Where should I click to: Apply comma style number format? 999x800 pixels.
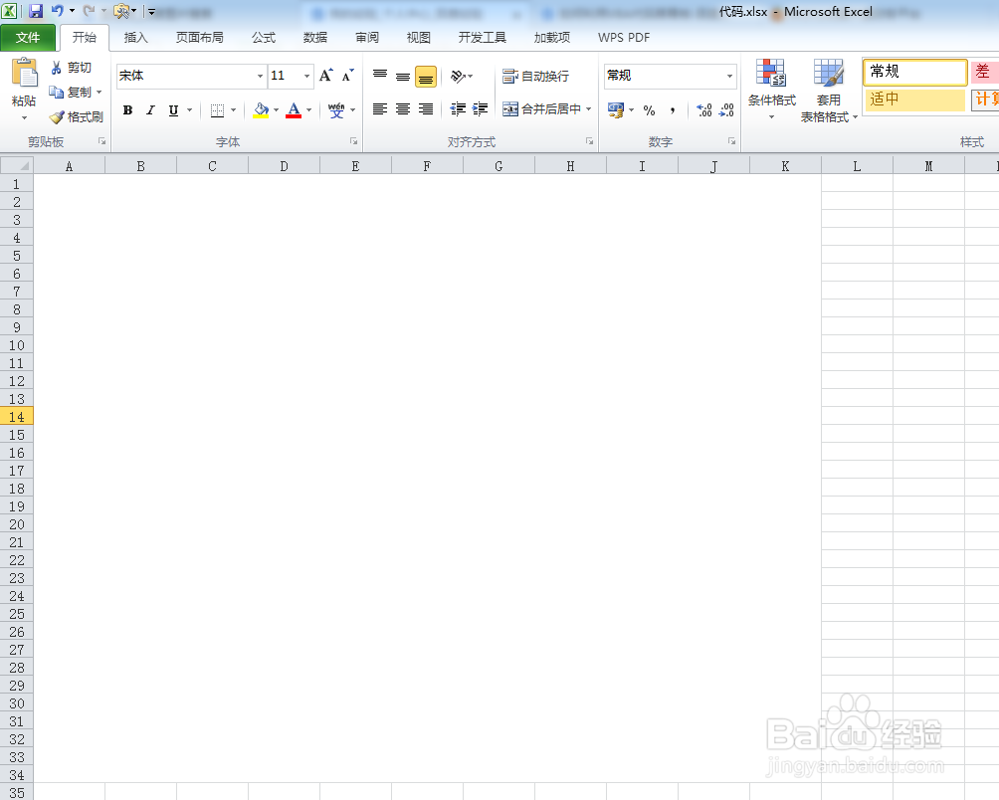[673, 110]
